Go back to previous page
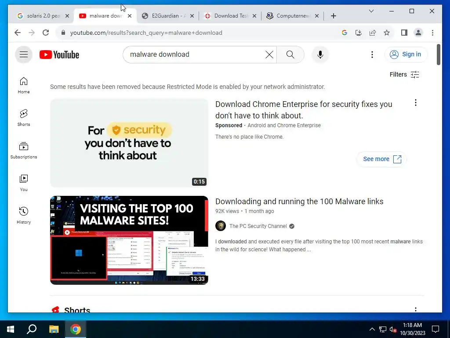This screenshot has width=450, height=338. (x=18, y=33)
